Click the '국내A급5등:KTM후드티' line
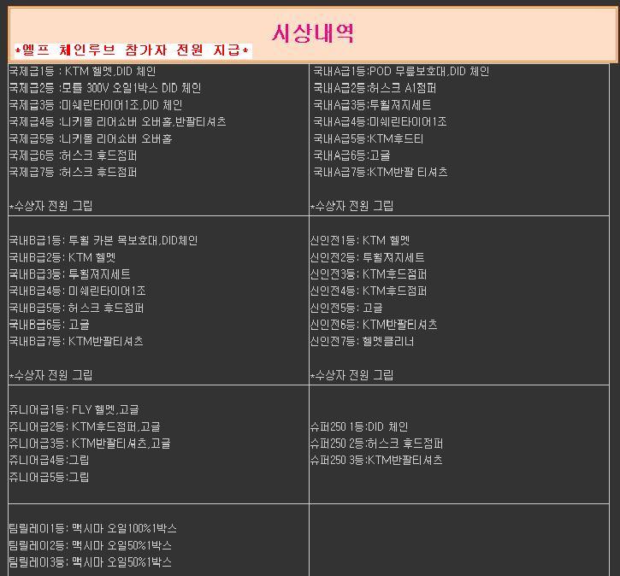The width and height of the screenshot is (620, 576). 368,138
